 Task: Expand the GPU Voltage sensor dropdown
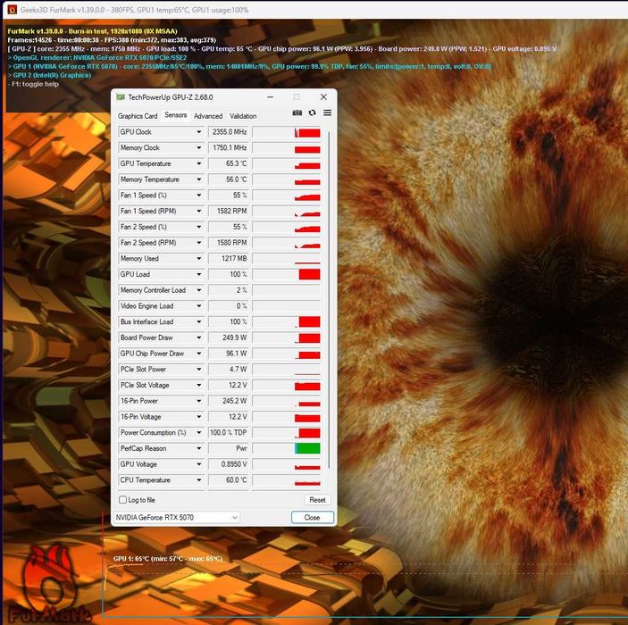[198, 464]
